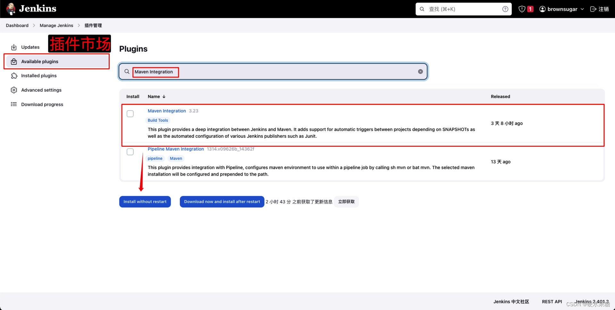
Task: Open the Pipeline Maven Integration plugin link
Action: [176, 149]
